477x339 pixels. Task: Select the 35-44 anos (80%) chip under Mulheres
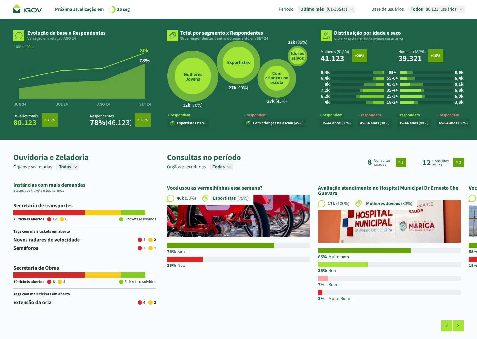pyautogui.click(x=336, y=123)
